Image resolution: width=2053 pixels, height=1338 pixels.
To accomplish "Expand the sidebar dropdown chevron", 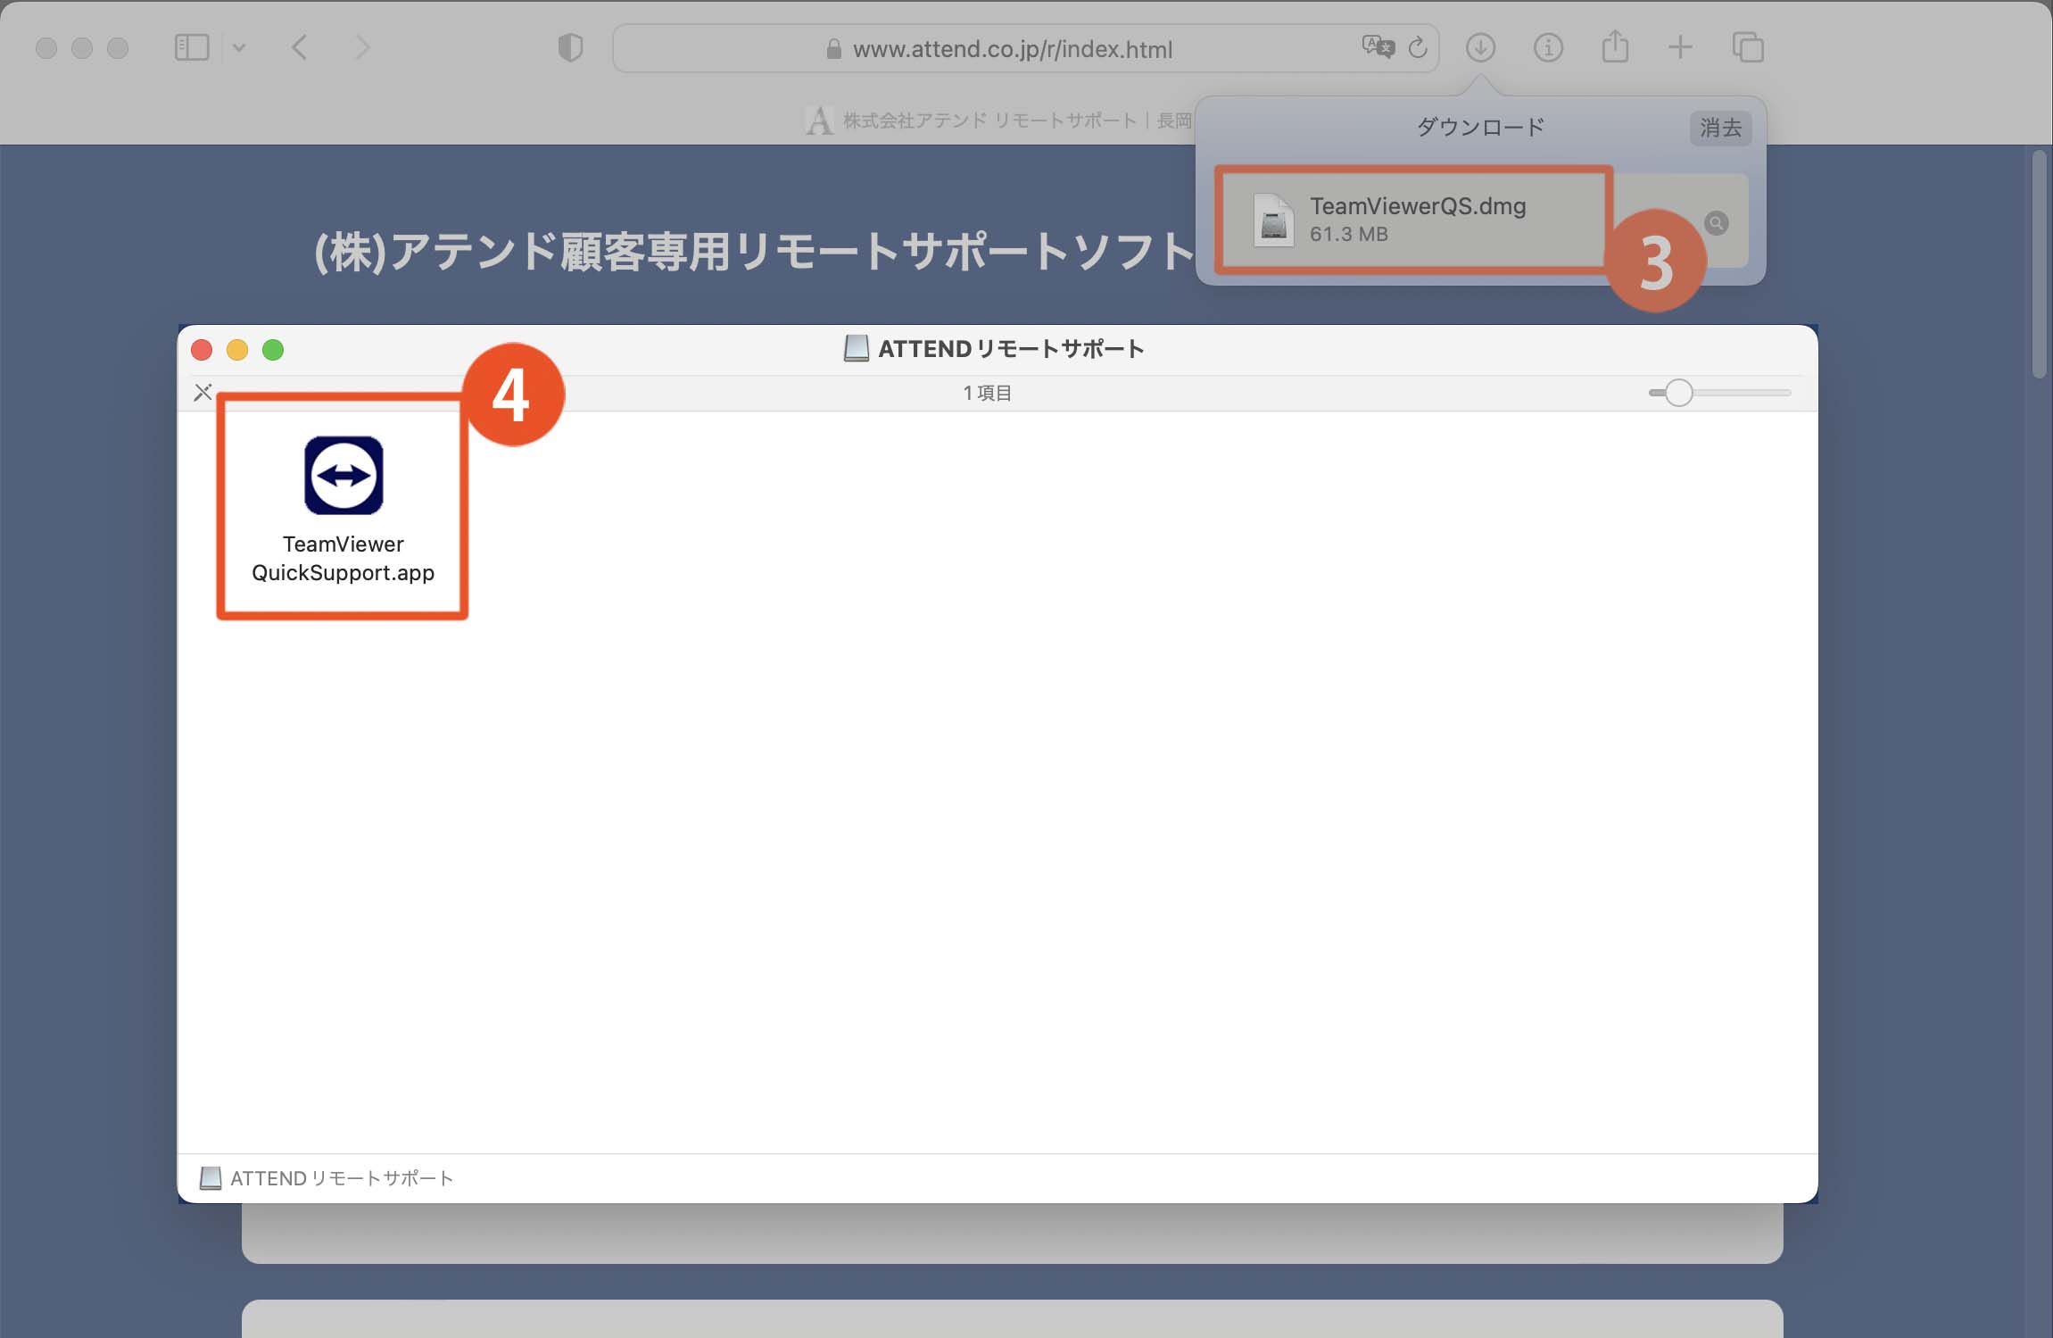I will (239, 47).
